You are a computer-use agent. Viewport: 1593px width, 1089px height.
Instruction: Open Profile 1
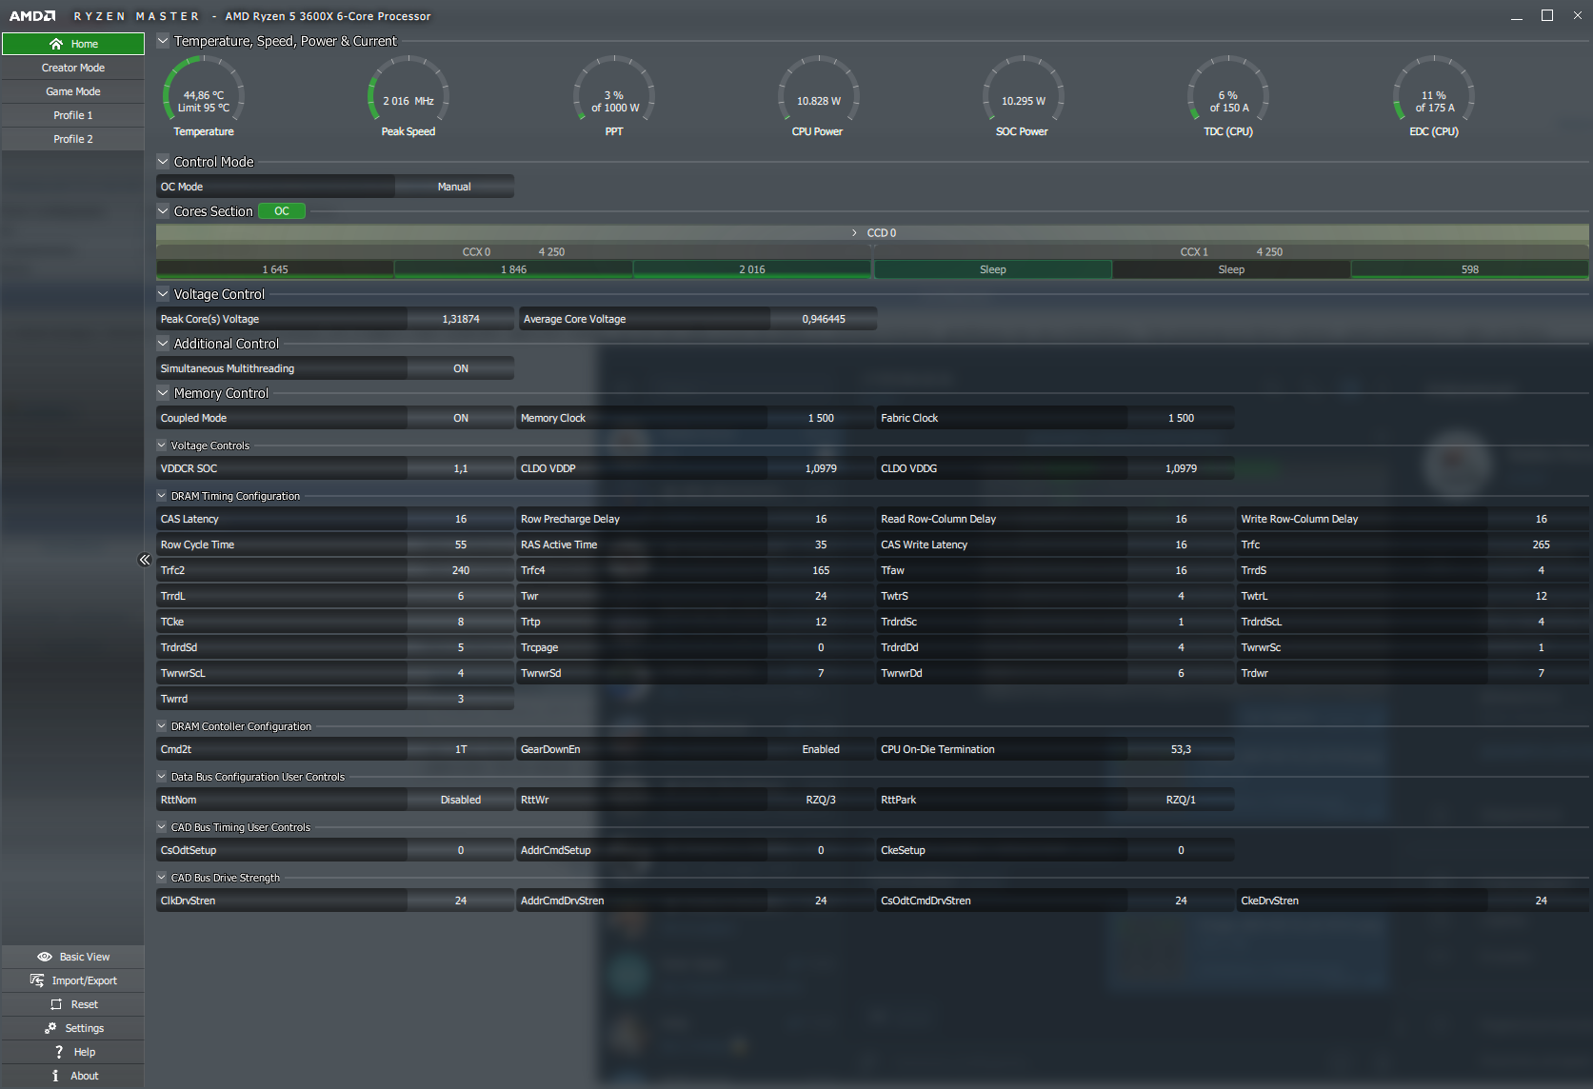click(73, 115)
